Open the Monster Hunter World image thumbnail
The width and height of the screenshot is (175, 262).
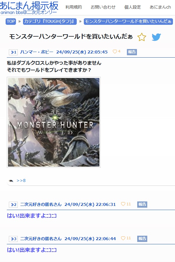click(54, 122)
